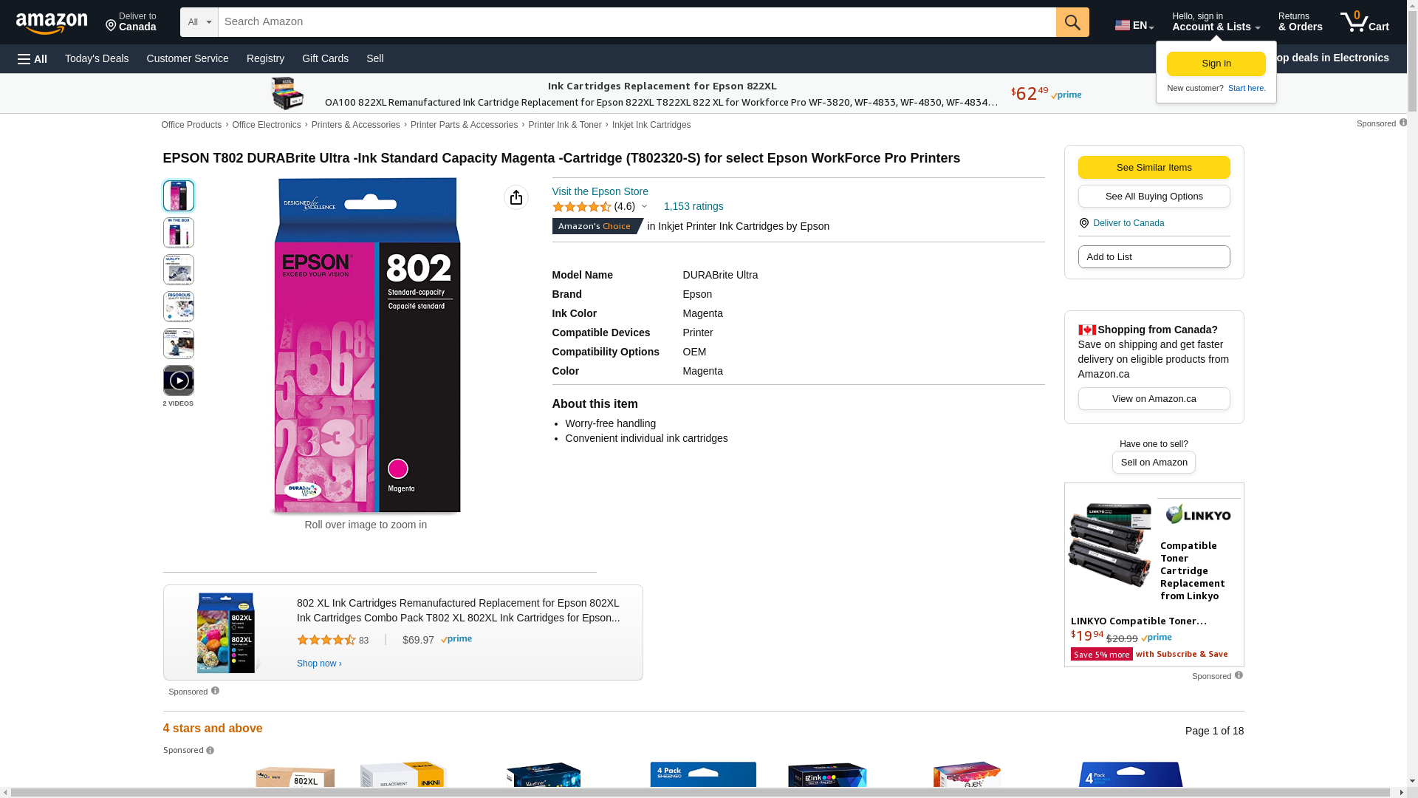
Task: Expand the All search category dropdown
Action: coord(199,22)
